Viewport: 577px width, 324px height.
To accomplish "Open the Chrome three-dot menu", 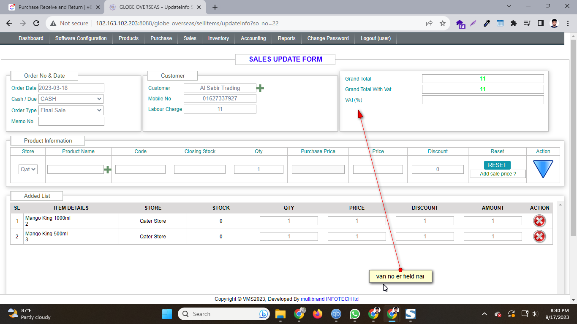I will [x=568, y=24].
